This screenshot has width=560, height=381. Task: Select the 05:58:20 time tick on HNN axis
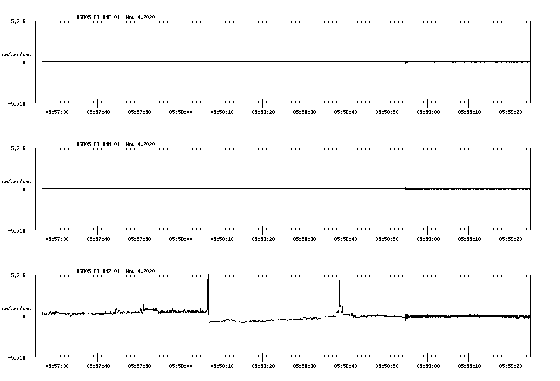coord(264,238)
